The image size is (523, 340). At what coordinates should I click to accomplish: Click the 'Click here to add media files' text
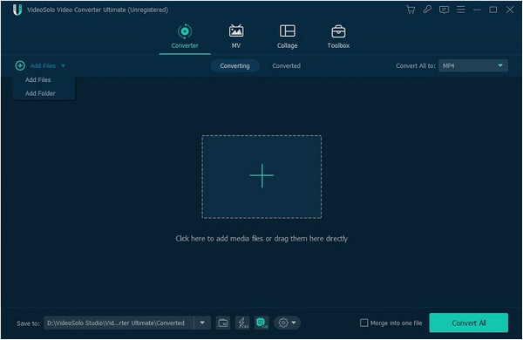[x=261, y=239]
